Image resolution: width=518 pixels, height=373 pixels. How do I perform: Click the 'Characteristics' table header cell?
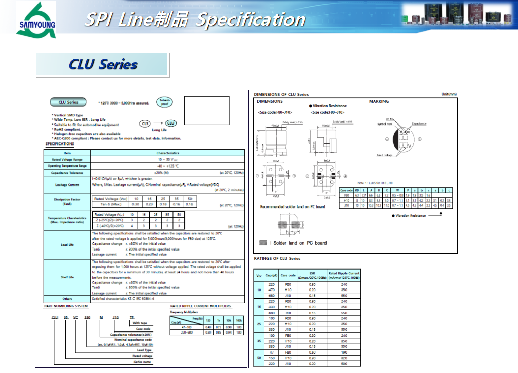click(167, 153)
